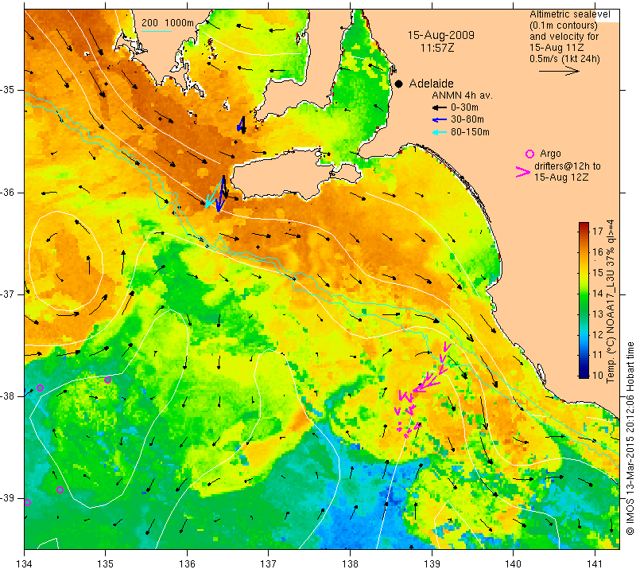Click the -39 latitude axis label
The image size is (636, 573).
[7, 498]
